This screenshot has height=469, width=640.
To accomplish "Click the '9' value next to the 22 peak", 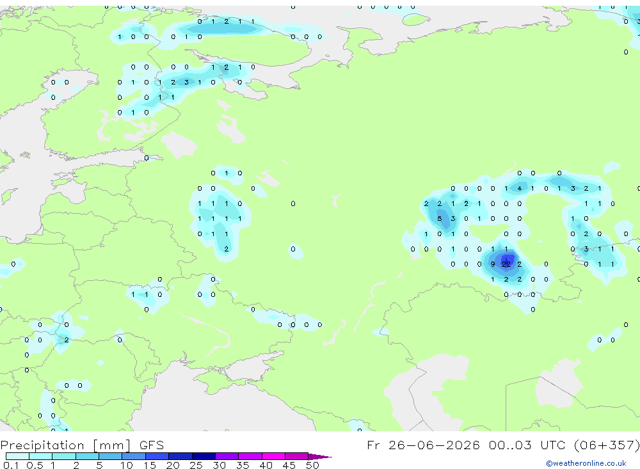I will [493, 264].
